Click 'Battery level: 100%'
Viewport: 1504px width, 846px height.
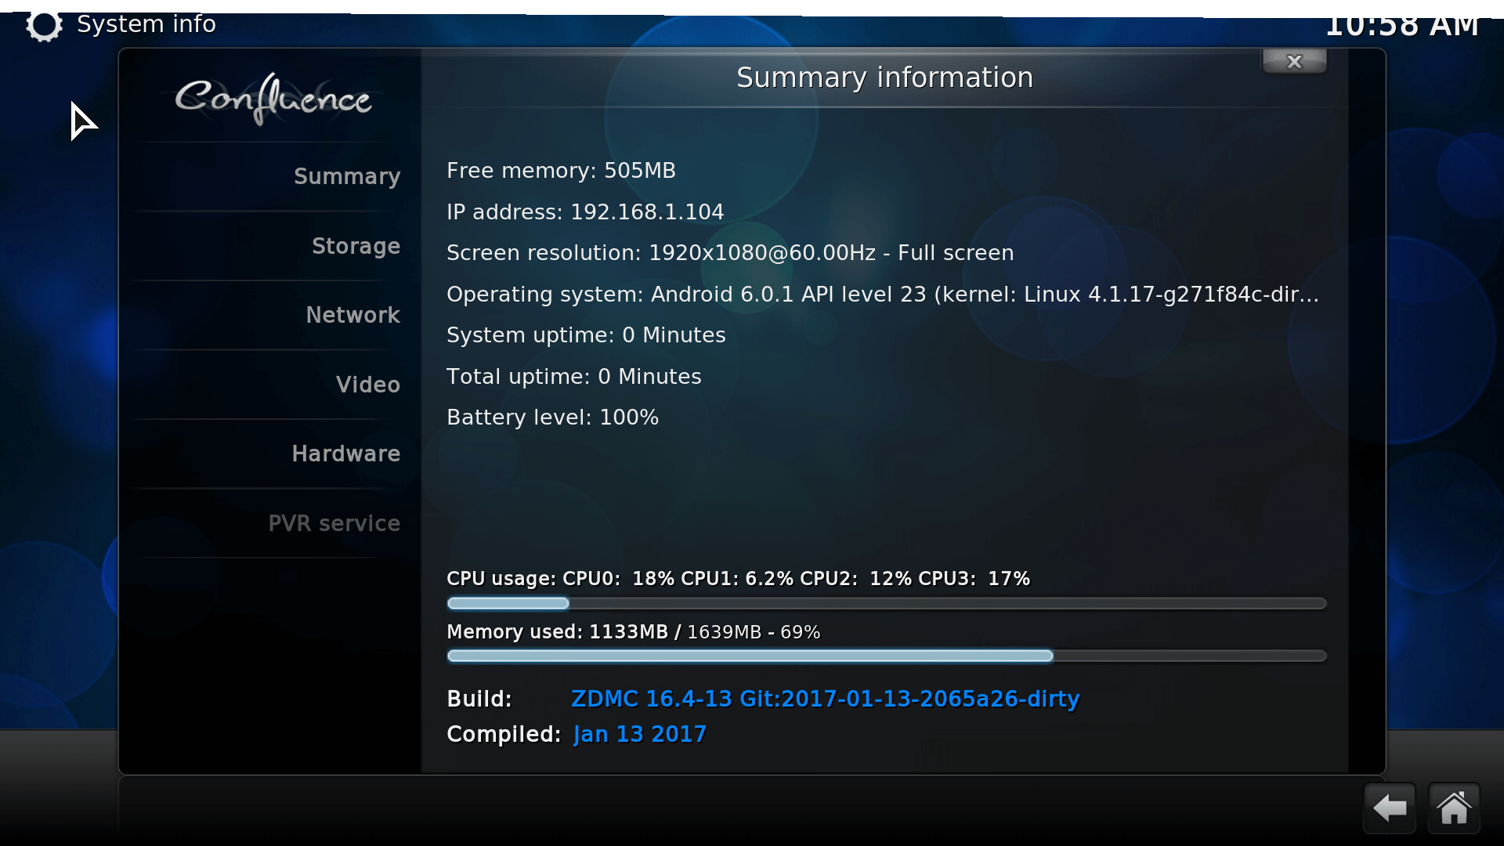pyautogui.click(x=552, y=418)
